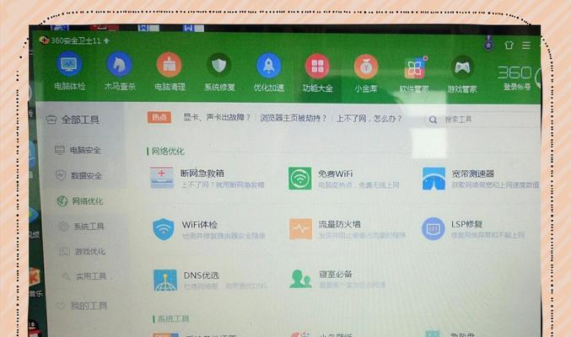Screen dimensions: 571x337
Task: Open 游戏管家 gamepad icon
Action: click(462, 68)
